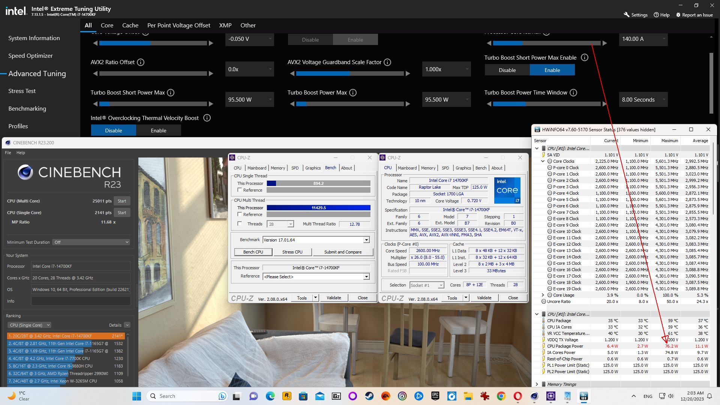This screenshot has width=720, height=405.
Task: Open Turbo Boost Short Power Max value dropdown
Action: point(250,100)
